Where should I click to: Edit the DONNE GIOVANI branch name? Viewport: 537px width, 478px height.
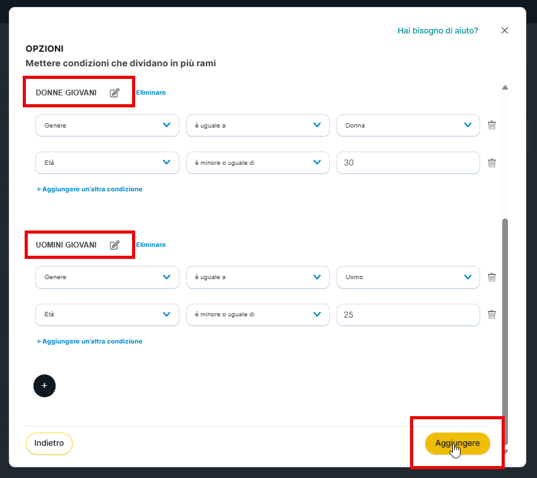click(x=114, y=93)
